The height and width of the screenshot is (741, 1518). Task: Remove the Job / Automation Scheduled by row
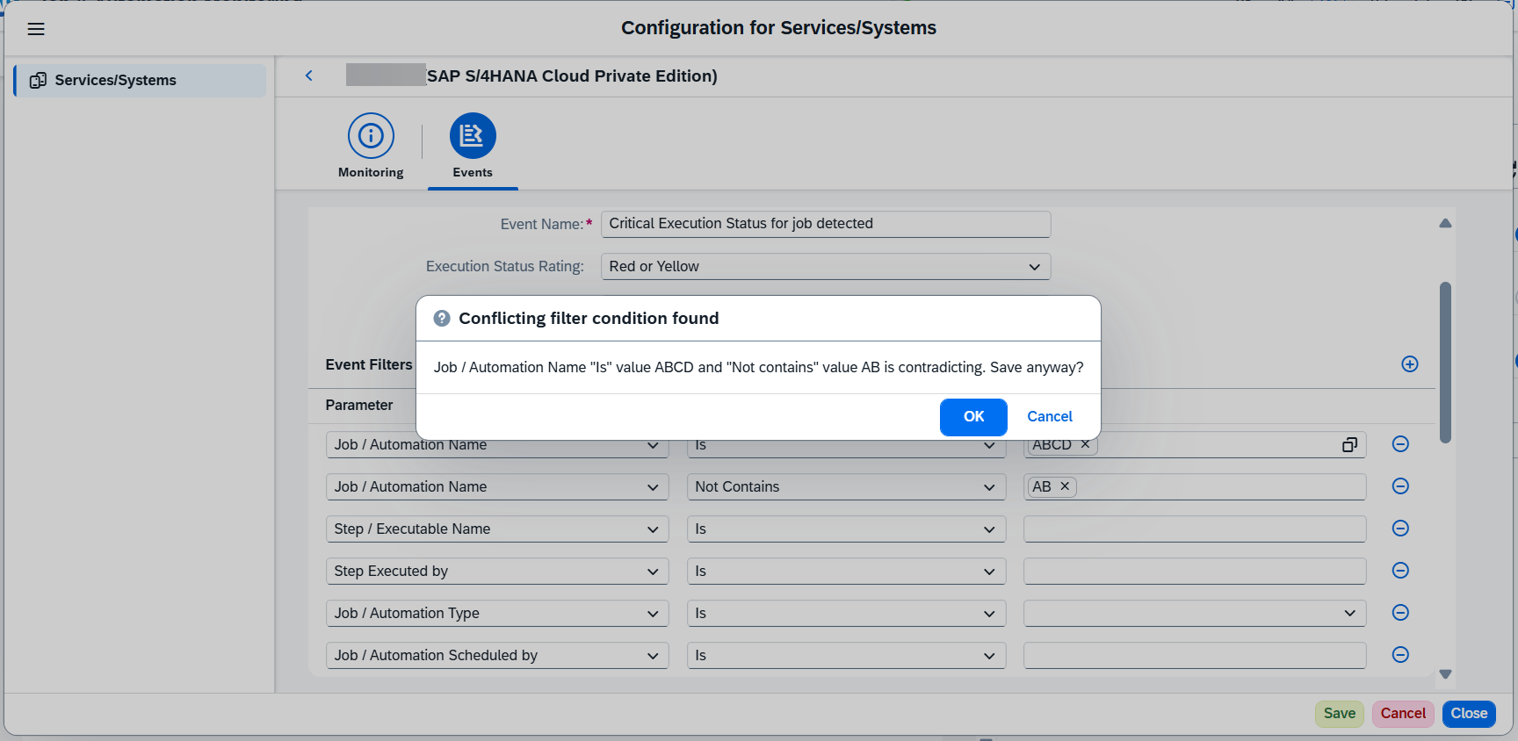tap(1400, 655)
